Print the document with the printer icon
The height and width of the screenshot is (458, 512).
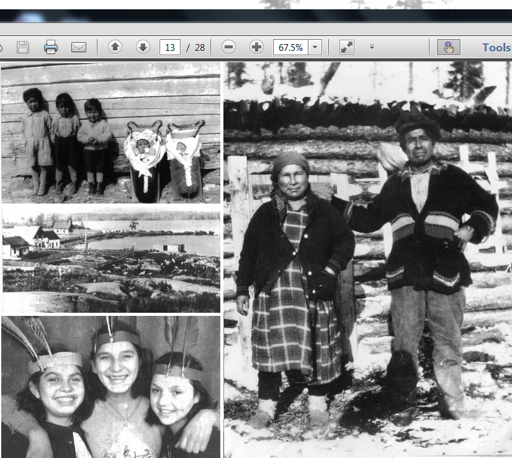(x=51, y=47)
